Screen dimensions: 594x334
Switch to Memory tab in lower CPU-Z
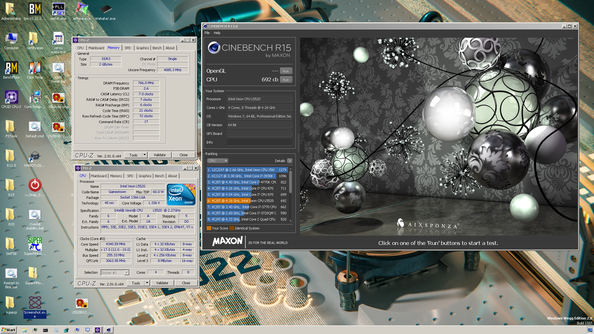(x=116, y=176)
